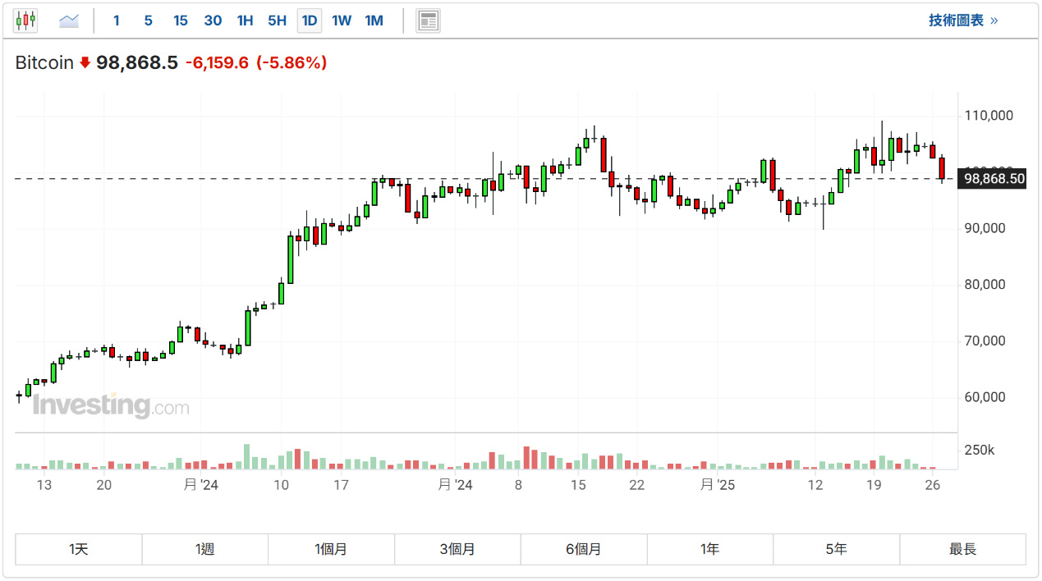Choose the 30 minute interval
This screenshot has width=1042, height=581.
coord(213,21)
